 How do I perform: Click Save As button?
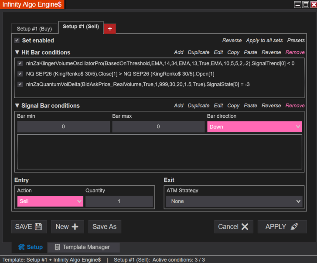(x=105, y=227)
